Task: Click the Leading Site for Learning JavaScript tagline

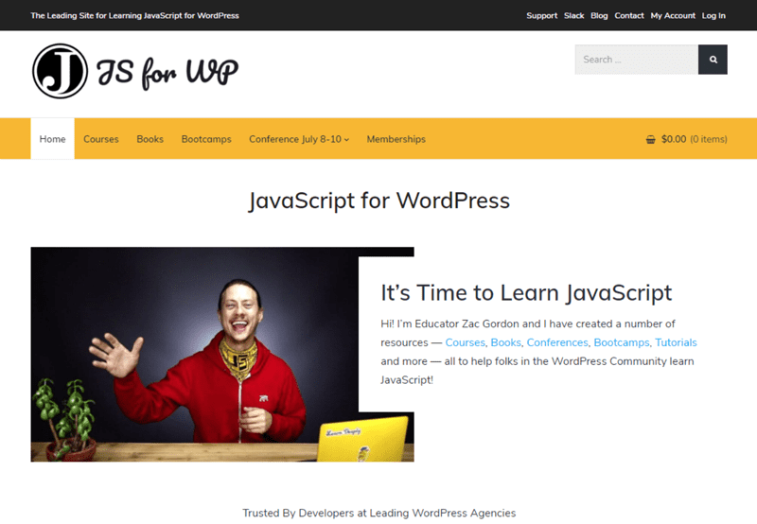Action: click(134, 15)
